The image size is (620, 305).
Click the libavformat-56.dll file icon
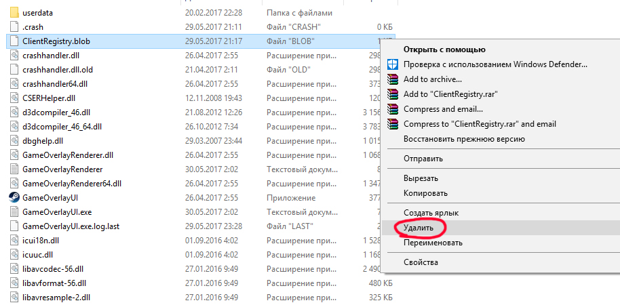pyautogui.click(x=14, y=283)
